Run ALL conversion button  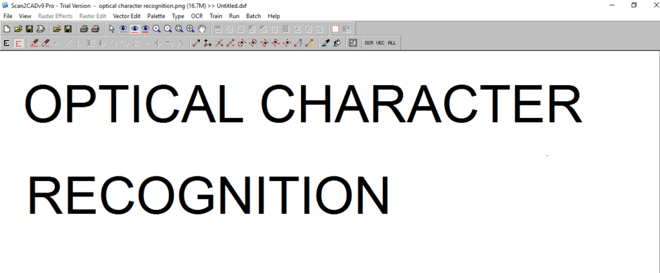tap(392, 43)
